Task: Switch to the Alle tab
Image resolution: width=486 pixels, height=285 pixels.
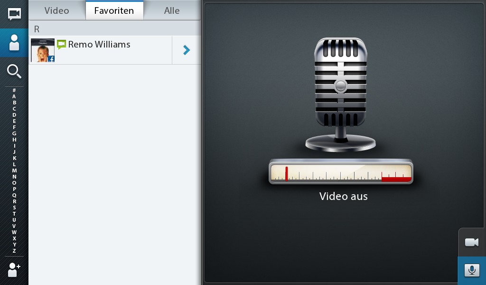Action: [x=172, y=10]
